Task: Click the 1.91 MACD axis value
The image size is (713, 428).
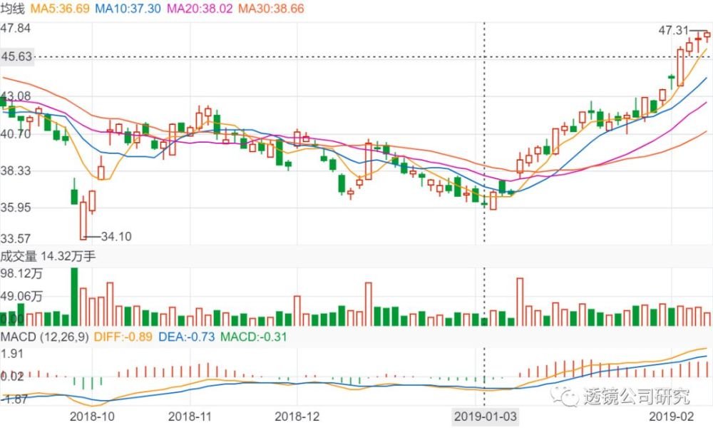Action: (x=12, y=354)
